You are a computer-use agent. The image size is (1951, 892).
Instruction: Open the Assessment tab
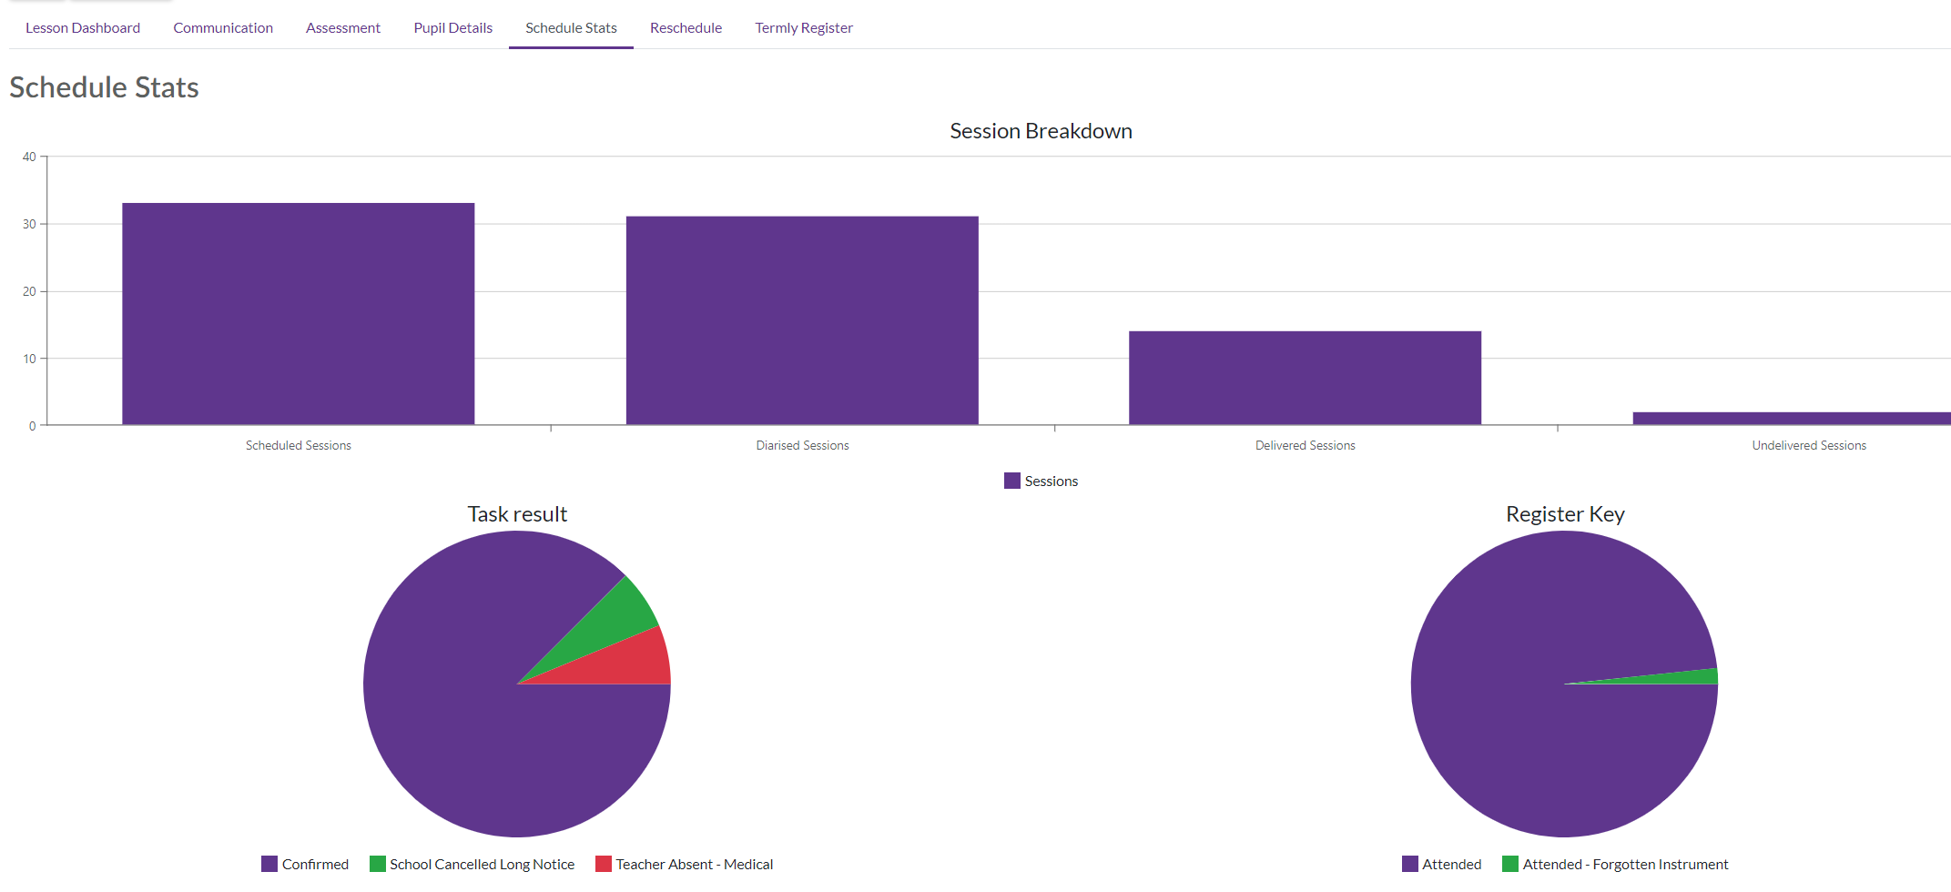click(343, 28)
